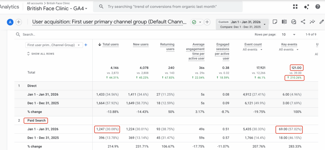Select the 'Direct' channel row
325x150 pixels.
(32, 85)
